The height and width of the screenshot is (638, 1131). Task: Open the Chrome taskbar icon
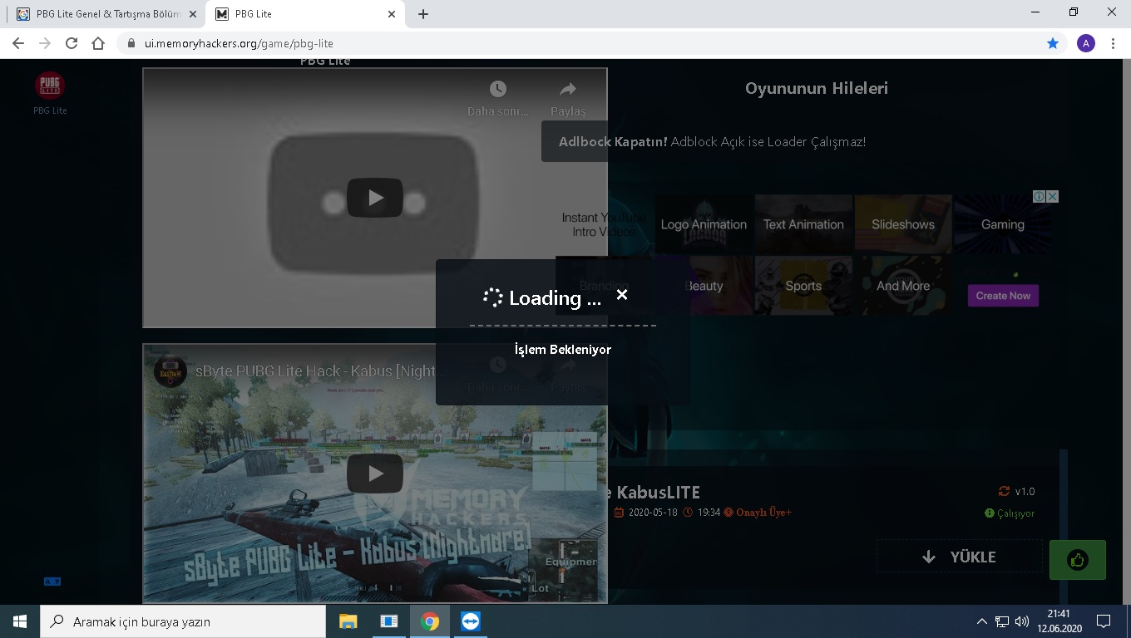[430, 621]
